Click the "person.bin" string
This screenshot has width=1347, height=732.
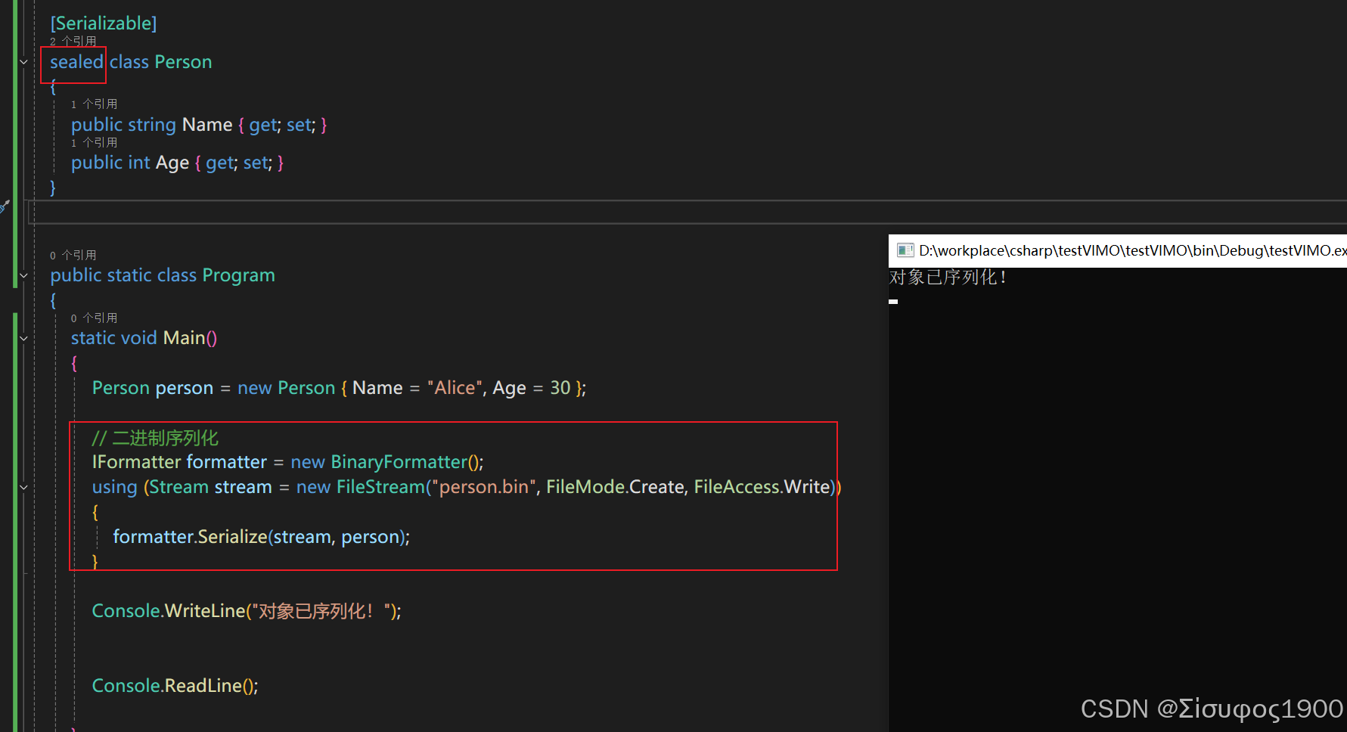483,487
